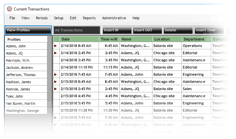Click the Company column header
Screen dimensions: 236x139
pos(221,39)
